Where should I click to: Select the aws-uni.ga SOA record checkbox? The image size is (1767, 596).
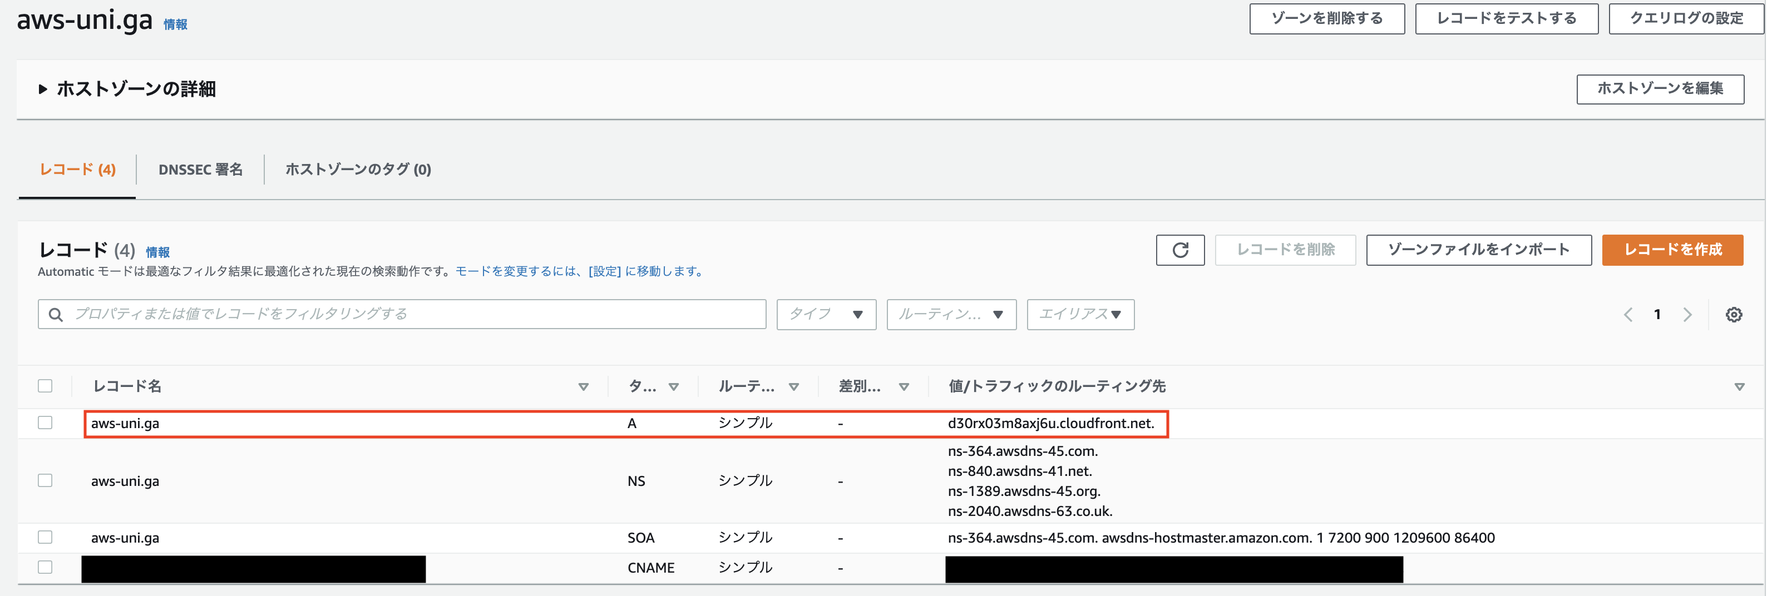point(45,537)
